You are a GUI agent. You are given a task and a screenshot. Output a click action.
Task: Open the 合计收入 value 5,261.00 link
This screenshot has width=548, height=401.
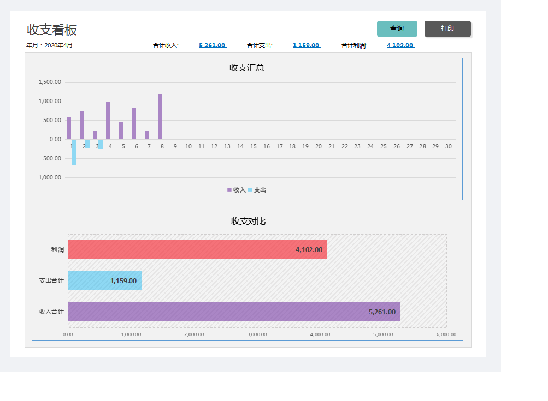[x=212, y=45]
